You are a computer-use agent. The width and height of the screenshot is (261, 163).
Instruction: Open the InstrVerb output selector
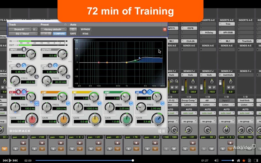click(245, 100)
